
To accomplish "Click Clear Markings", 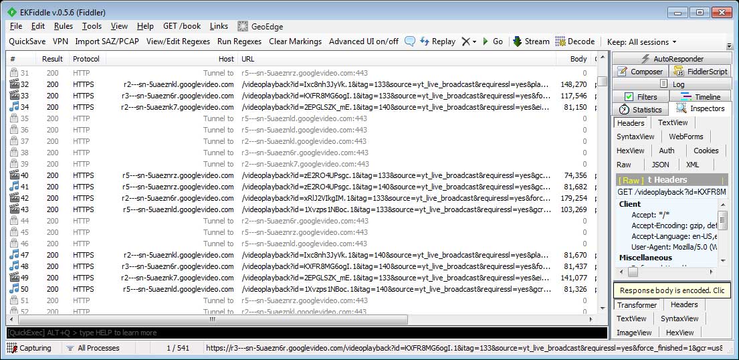I will (295, 41).
